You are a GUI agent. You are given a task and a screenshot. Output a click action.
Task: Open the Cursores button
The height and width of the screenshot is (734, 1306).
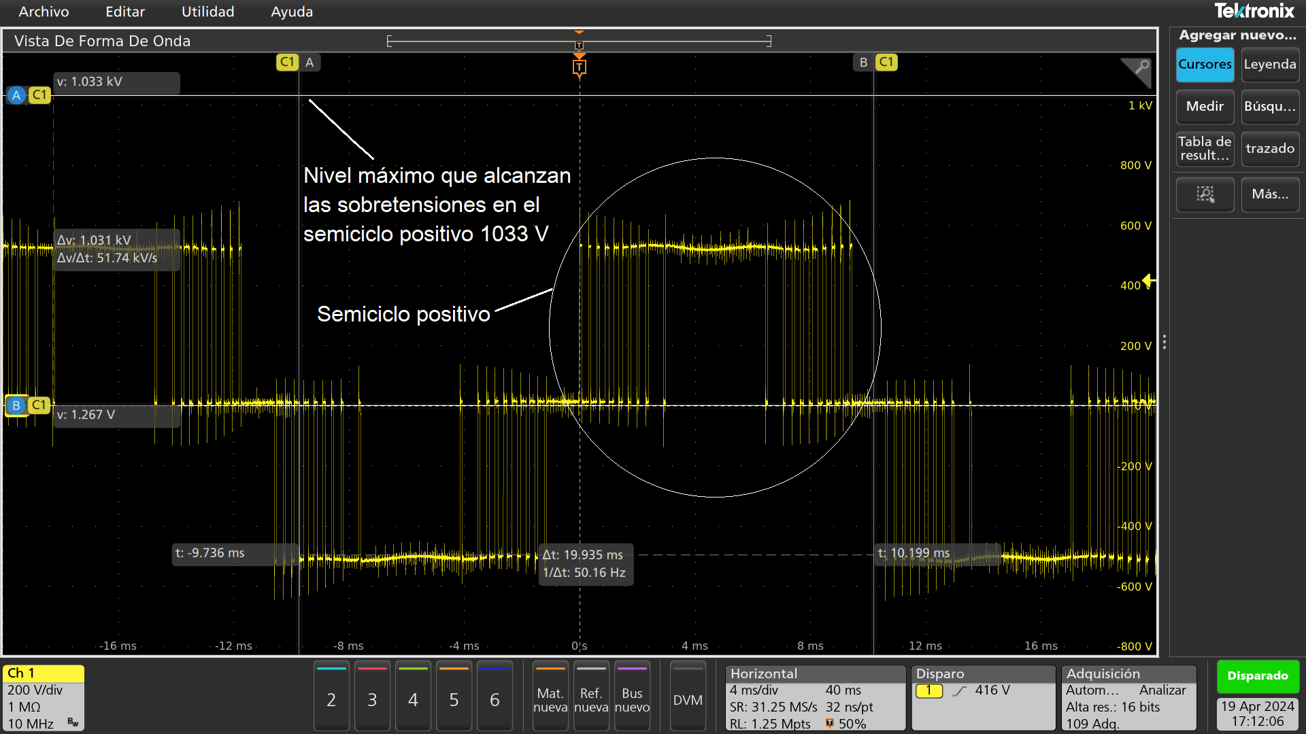pos(1204,65)
